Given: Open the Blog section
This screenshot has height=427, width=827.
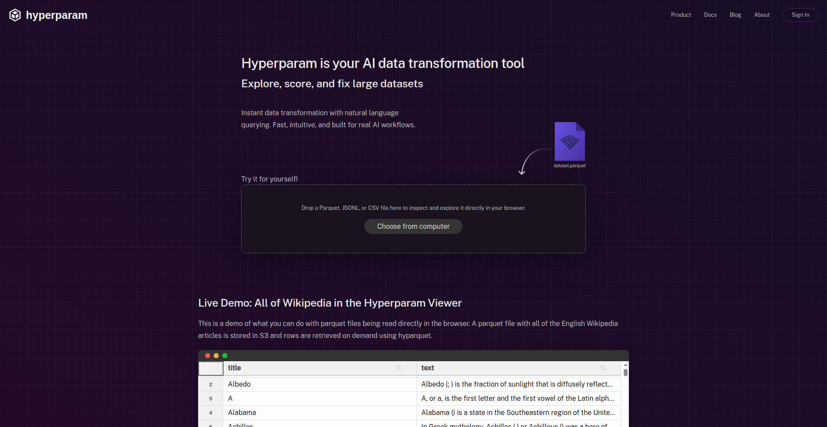Looking at the screenshot, I should [735, 15].
